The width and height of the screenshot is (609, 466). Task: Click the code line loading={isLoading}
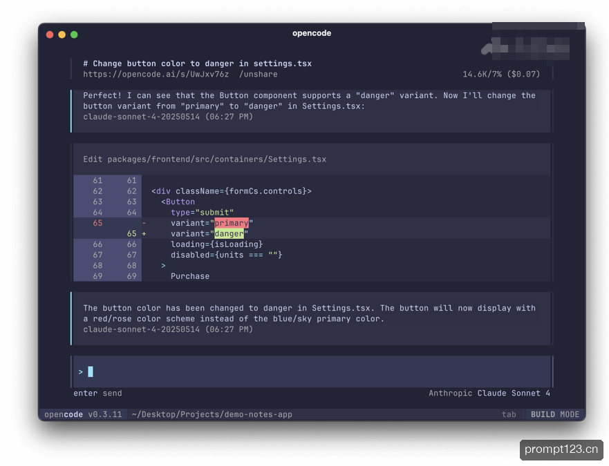[x=217, y=244]
